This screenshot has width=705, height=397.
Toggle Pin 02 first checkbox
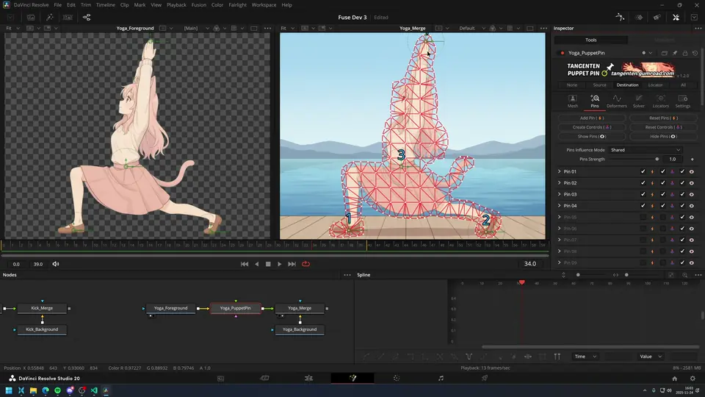click(x=643, y=183)
